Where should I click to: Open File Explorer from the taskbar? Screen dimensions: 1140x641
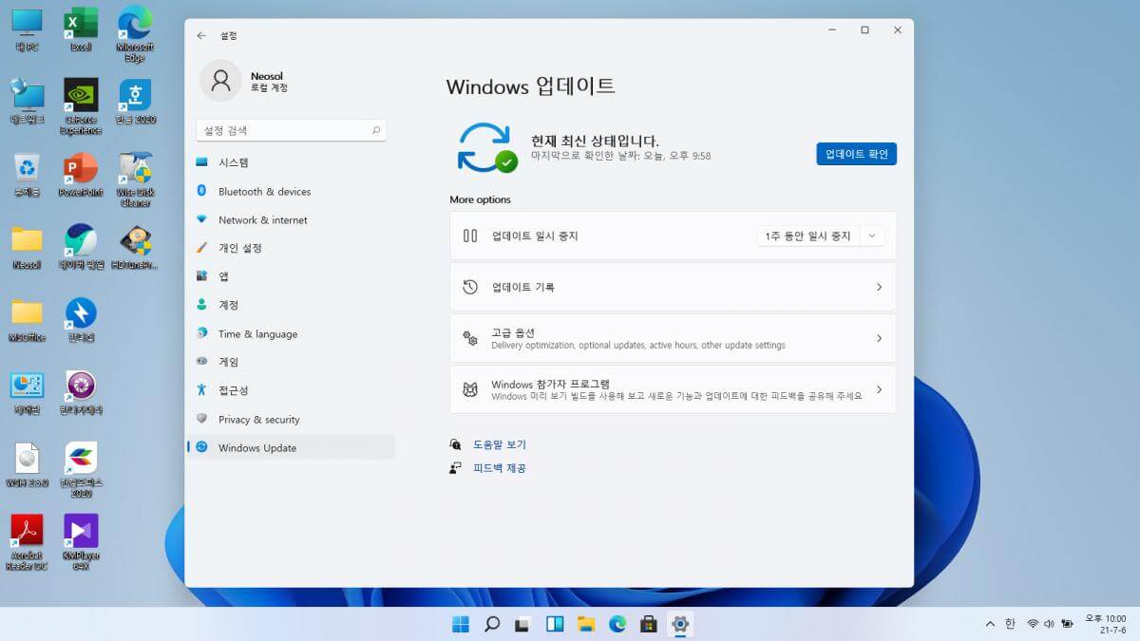tap(586, 624)
